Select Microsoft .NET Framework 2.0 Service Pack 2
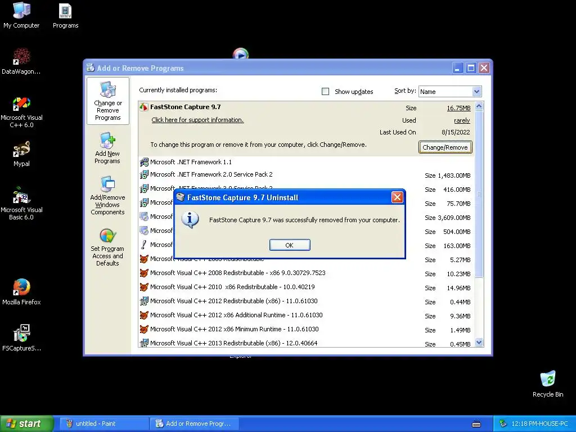576x432 pixels. pos(307,175)
